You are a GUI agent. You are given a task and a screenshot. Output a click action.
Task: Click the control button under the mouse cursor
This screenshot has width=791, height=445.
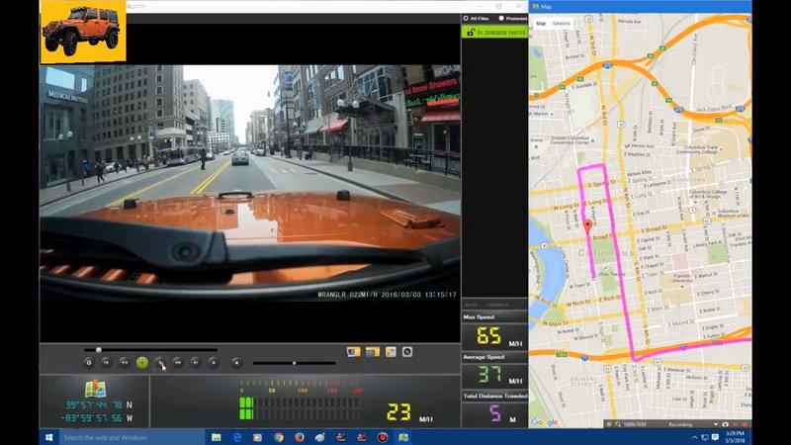point(160,362)
